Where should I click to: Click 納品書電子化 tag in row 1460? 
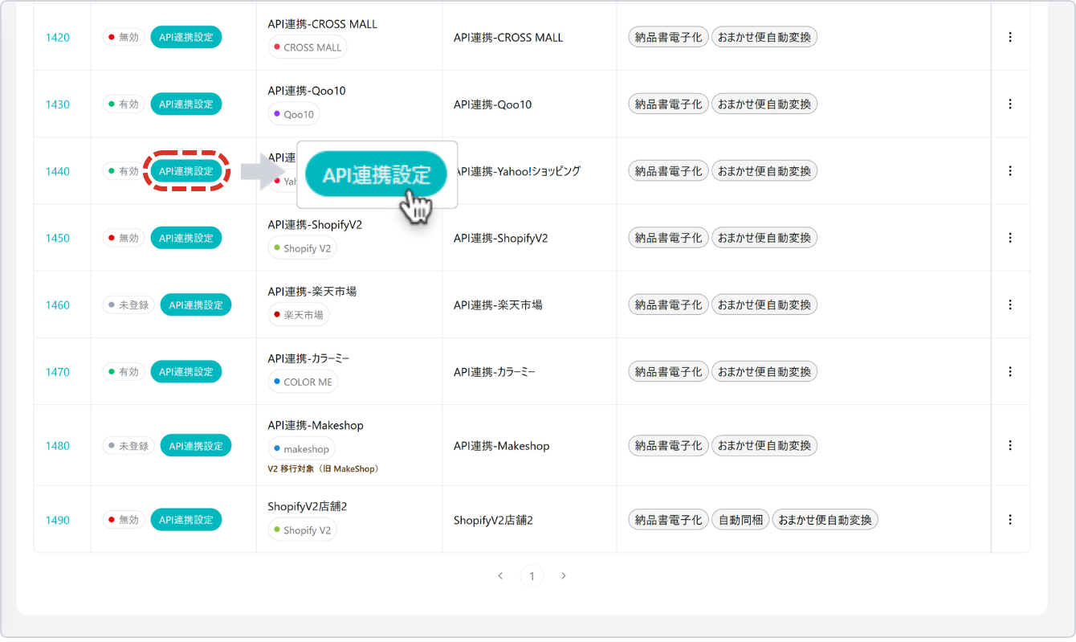[668, 305]
